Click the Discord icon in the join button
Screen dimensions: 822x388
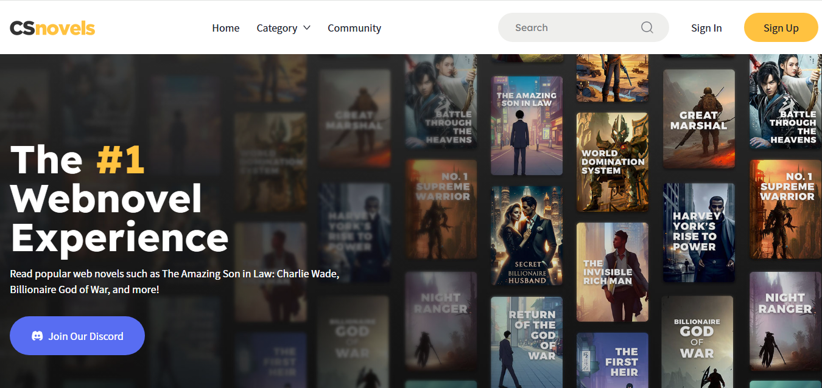pyautogui.click(x=37, y=336)
